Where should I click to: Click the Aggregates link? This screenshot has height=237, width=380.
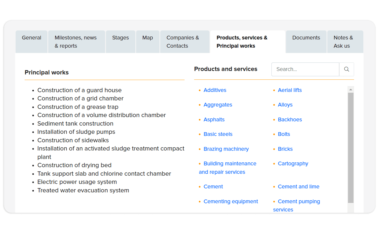coord(218,105)
